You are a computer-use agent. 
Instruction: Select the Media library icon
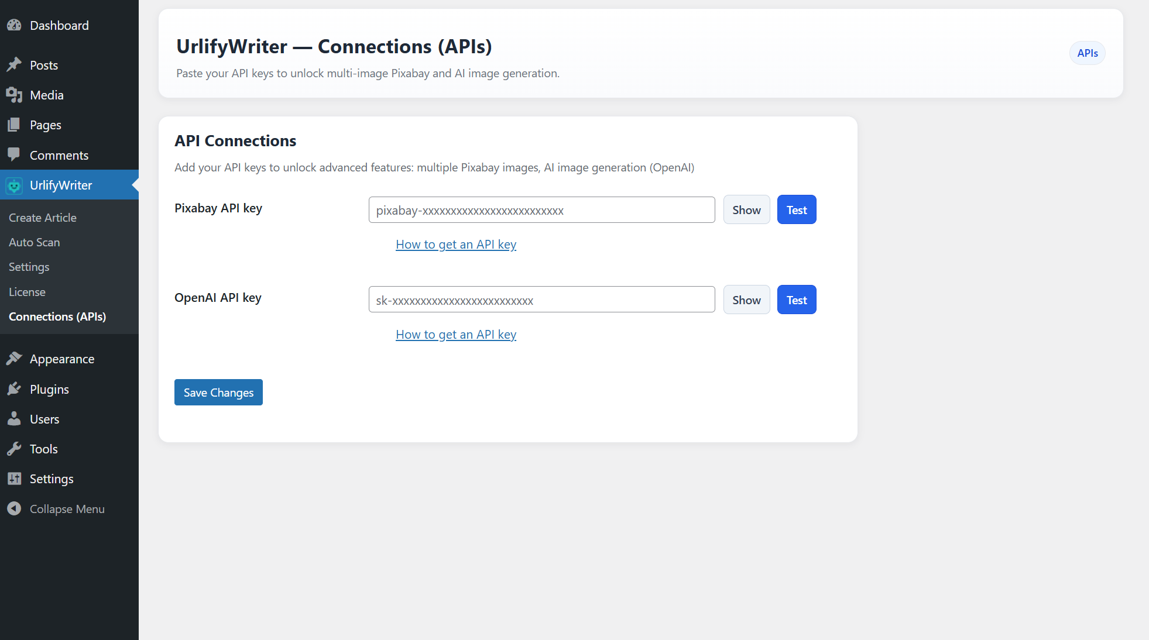14,95
